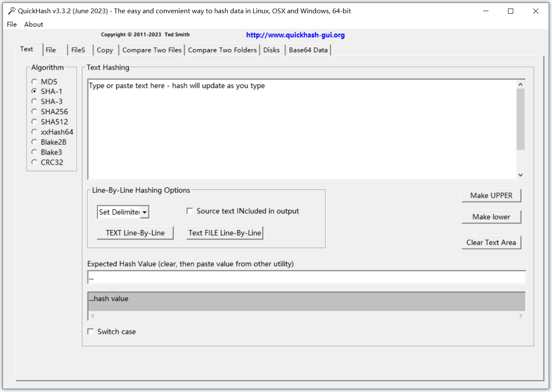This screenshot has height=392, width=552.
Task: Click the text area scrollbar up arrow
Action: [x=520, y=84]
